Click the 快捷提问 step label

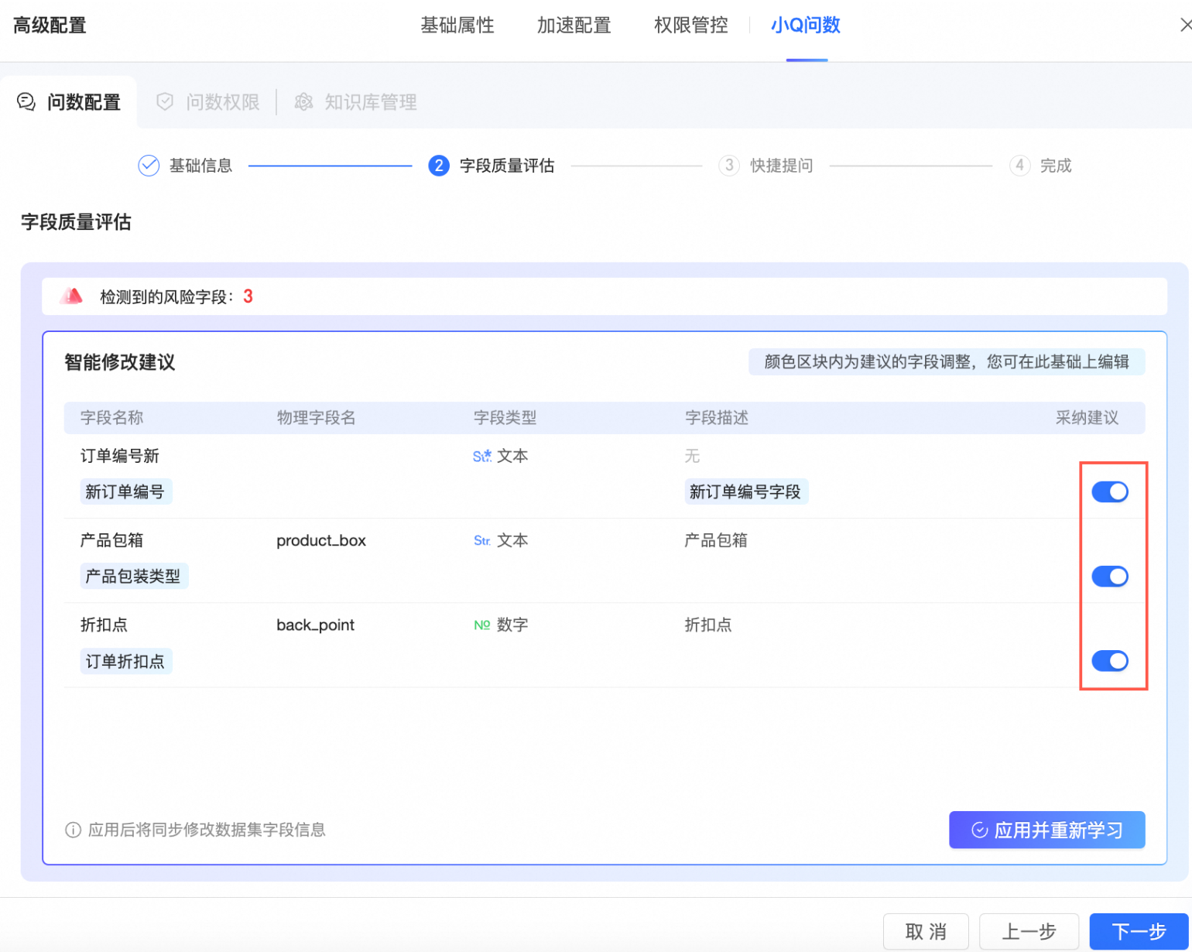click(782, 166)
